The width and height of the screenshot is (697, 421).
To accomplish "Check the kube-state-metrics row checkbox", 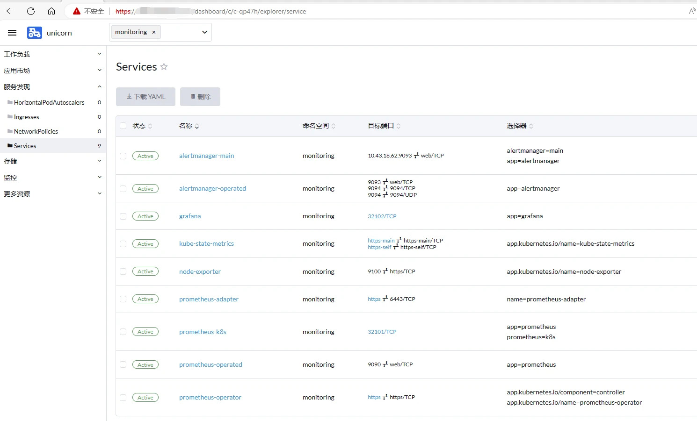I will tap(123, 244).
